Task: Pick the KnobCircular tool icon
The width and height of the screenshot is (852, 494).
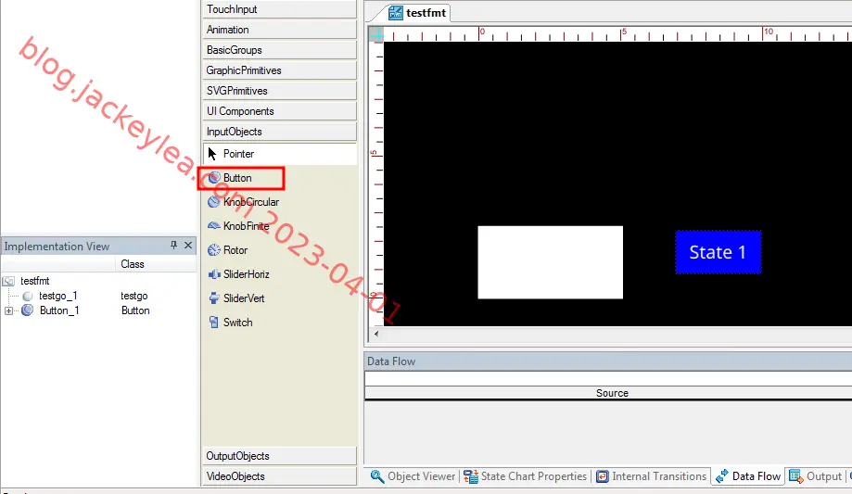Action: point(214,202)
